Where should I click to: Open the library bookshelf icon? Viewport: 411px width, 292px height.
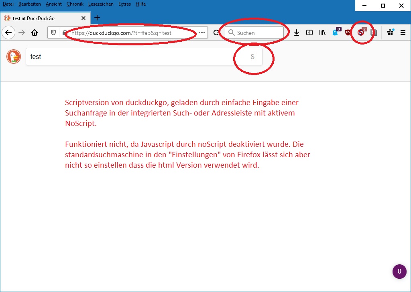click(322, 33)
